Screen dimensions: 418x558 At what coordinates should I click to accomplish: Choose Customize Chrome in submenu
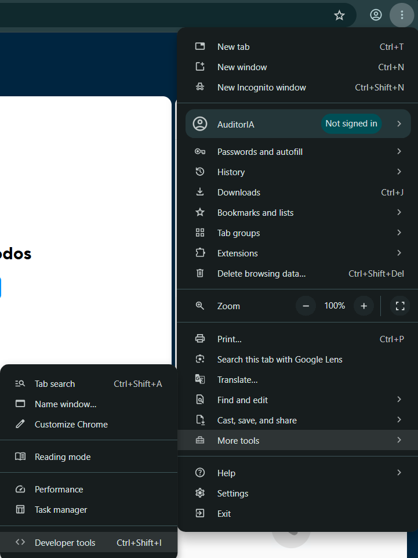[x=89, y=425]
